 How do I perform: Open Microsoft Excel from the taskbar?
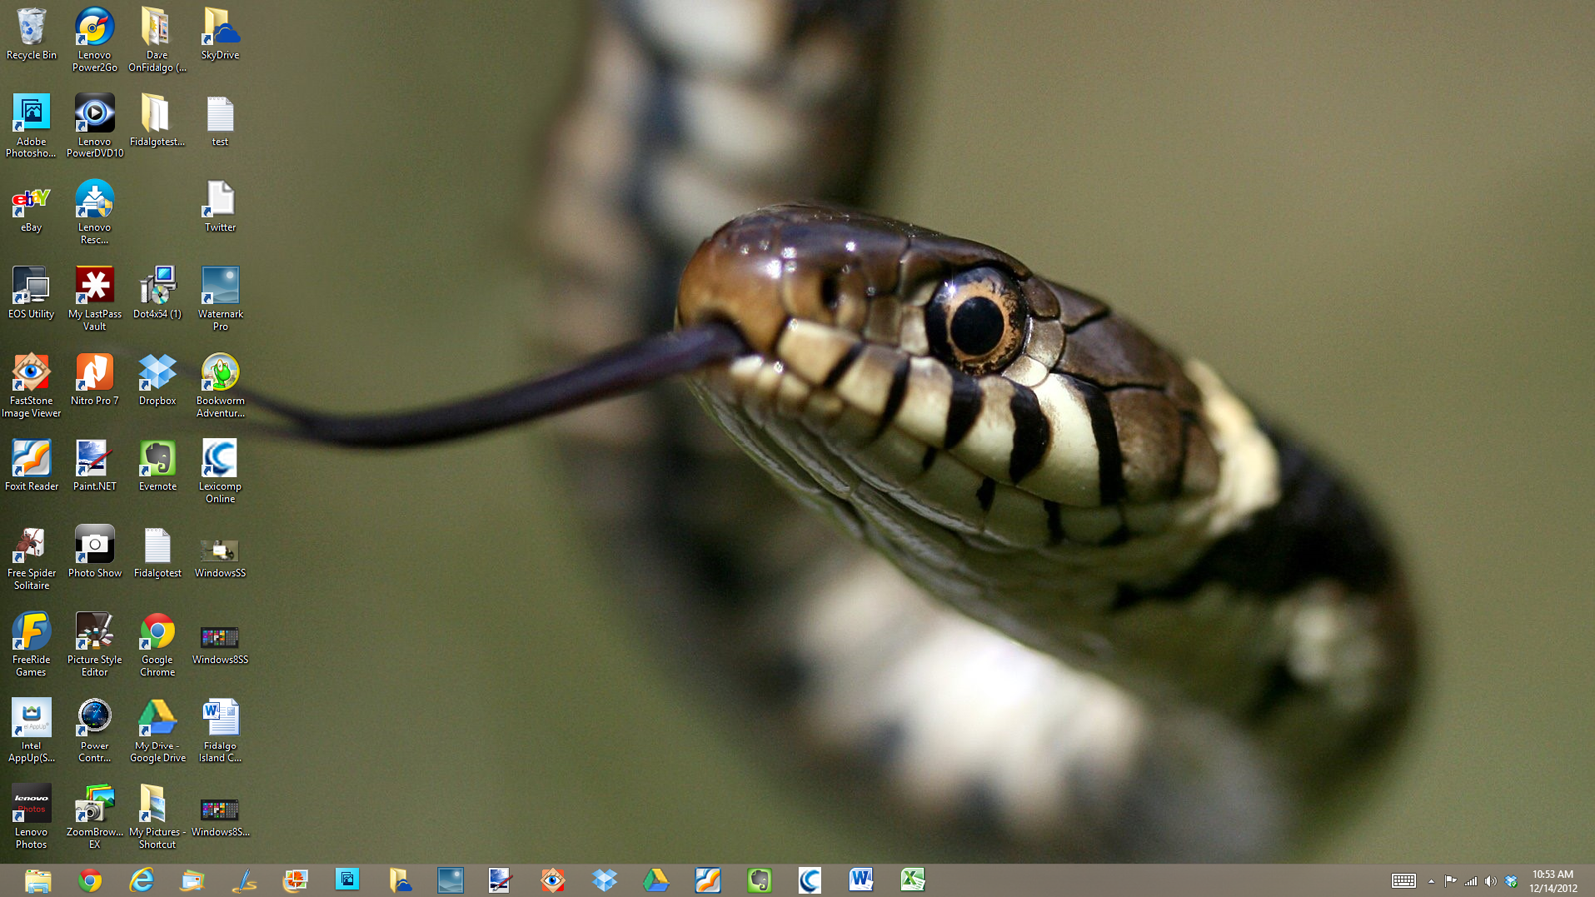tap(913, 880)
